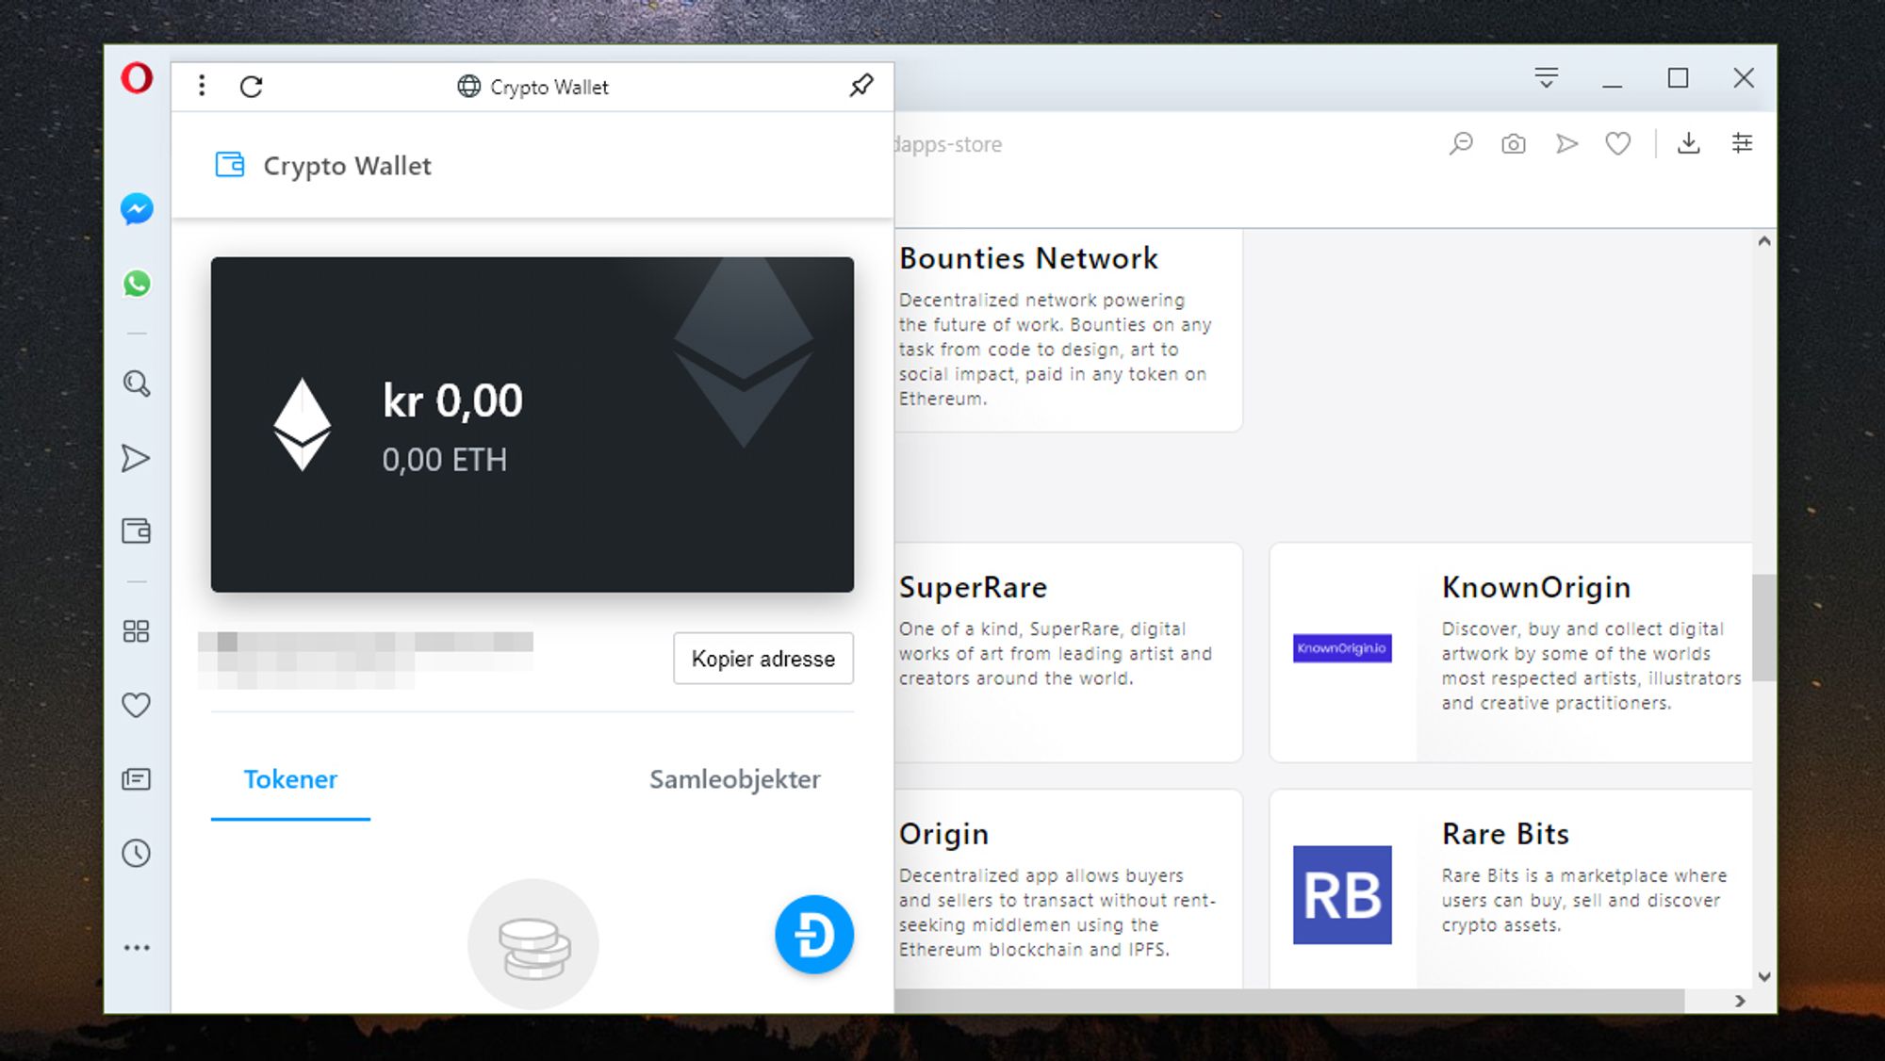Click the '0,00 ETH' amount text
Screen dimensions: 1885x1061
445,460
